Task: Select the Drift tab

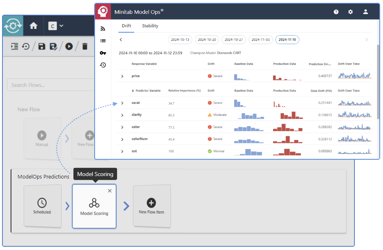Action: coord(126,25)
